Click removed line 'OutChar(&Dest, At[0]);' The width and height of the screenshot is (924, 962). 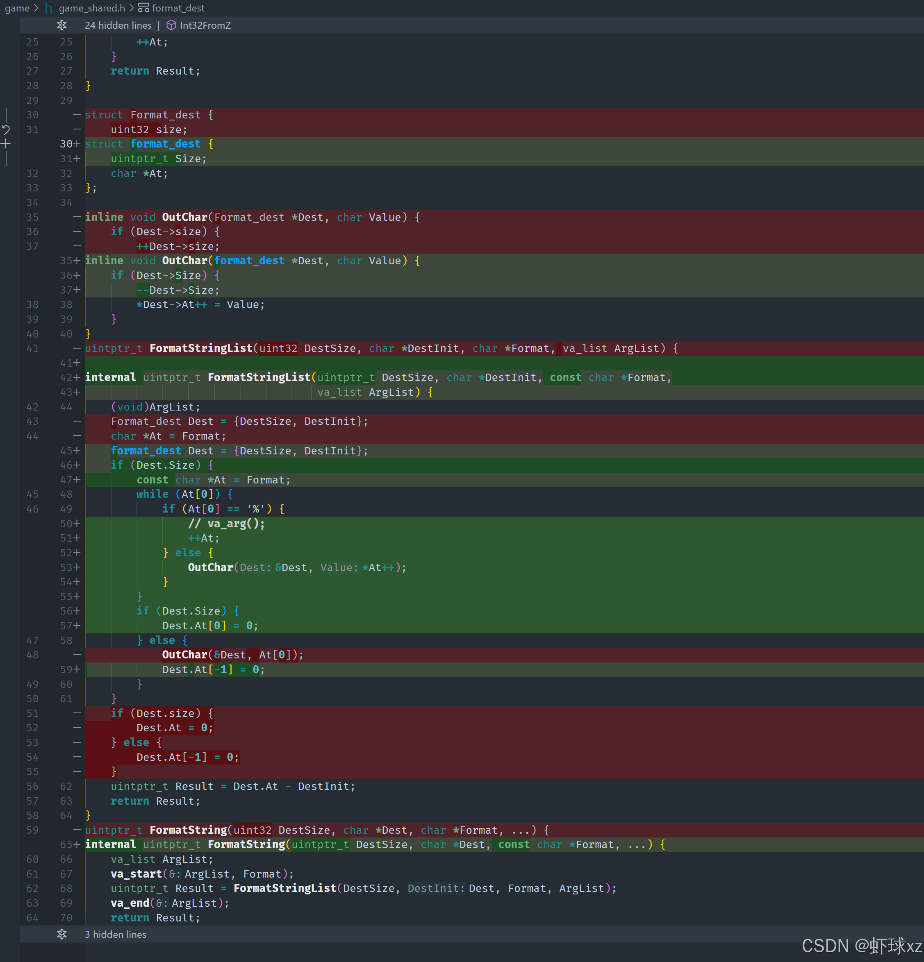(233, 655)
